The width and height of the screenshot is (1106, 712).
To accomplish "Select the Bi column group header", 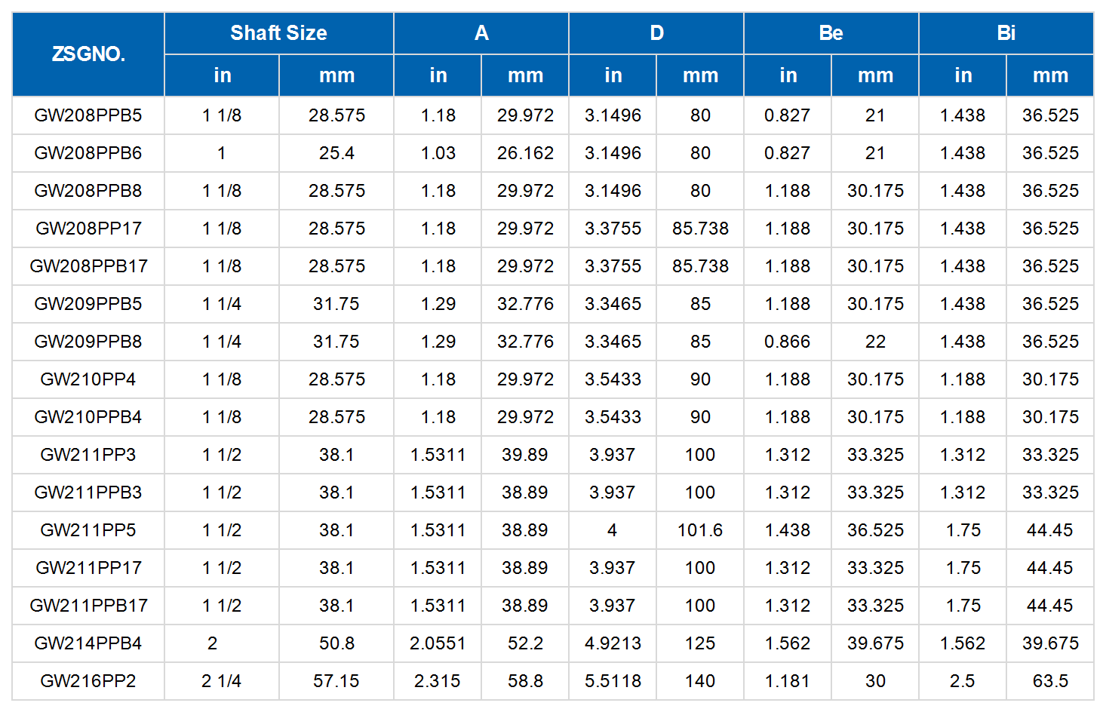I will point(1006,33).
